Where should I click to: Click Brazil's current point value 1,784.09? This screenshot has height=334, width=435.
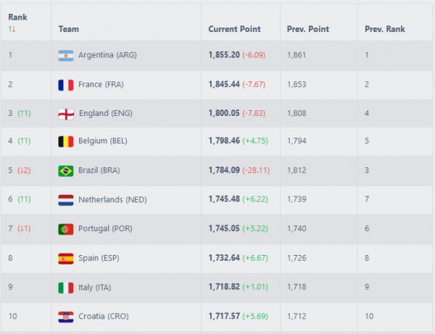[x=224, y=170]
